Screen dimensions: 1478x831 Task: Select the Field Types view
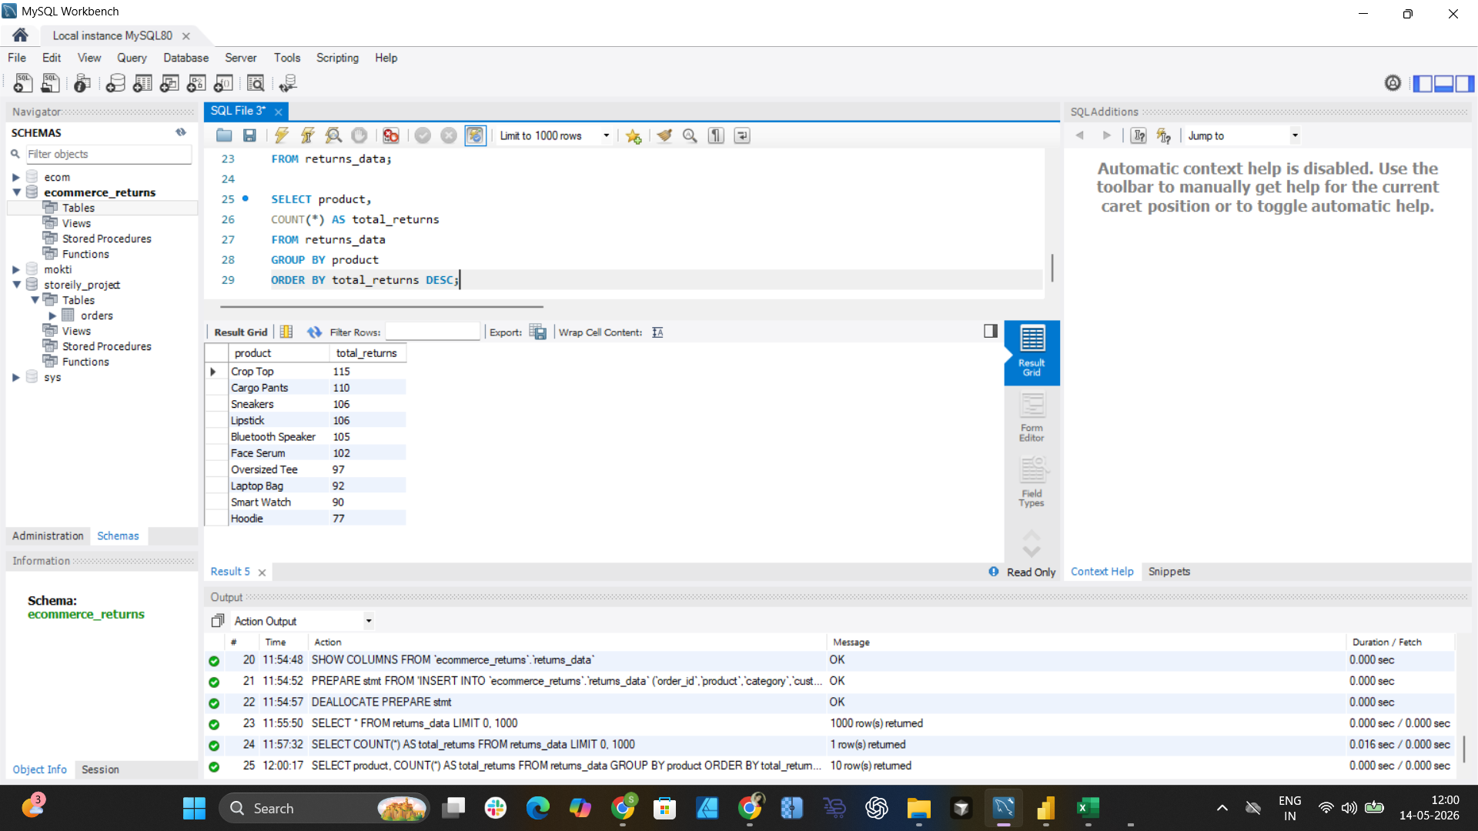coord(1032,483)
